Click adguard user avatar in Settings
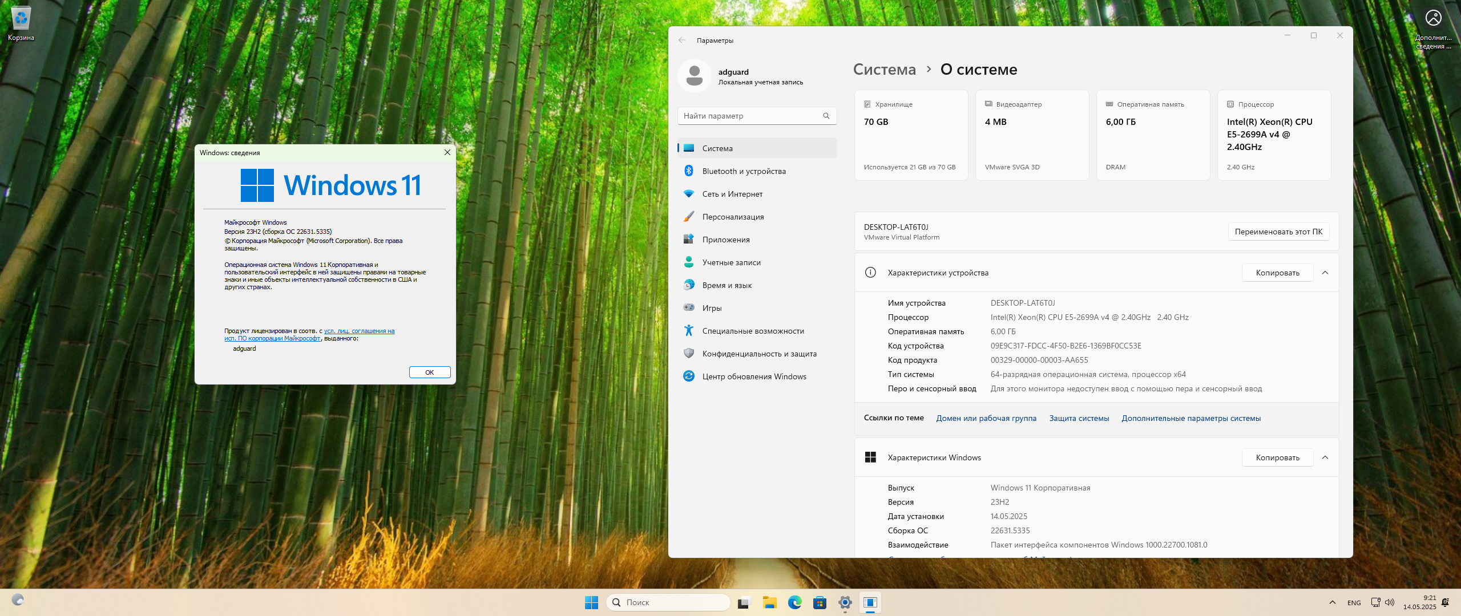 [x=694, y=76]
